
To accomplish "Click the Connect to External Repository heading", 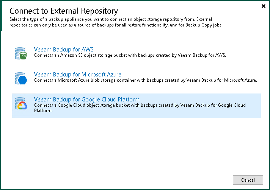I will point(63,11).
